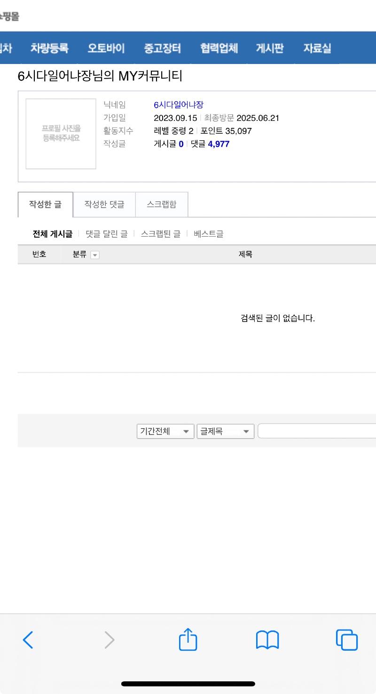Image resolution: width=376 pixels, height=694 pixels.
Task: Select the 베스트글 filter
Action: pyautogui.click(x=209, y=234)
